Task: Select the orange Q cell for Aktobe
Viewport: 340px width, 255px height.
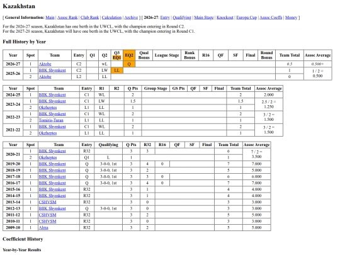Action: tap(129, 64)
